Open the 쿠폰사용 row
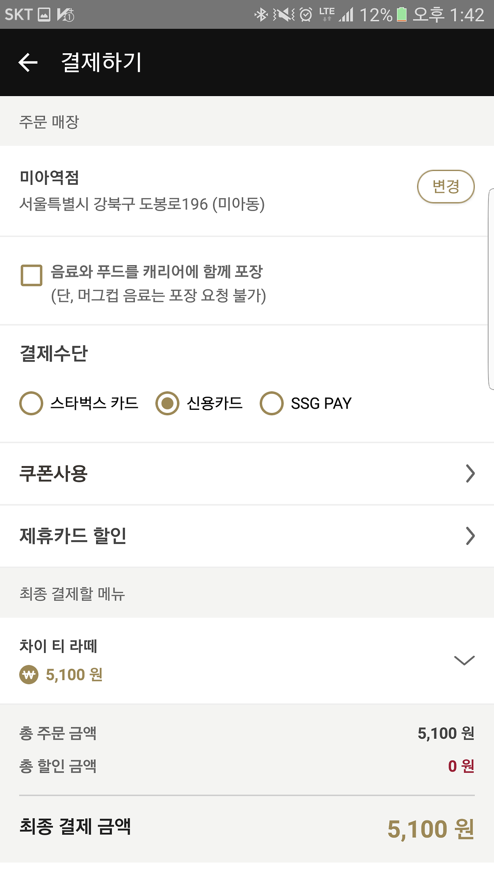This screenshot has height=878, width=494. pyautogui.click(x=247, y=474)
